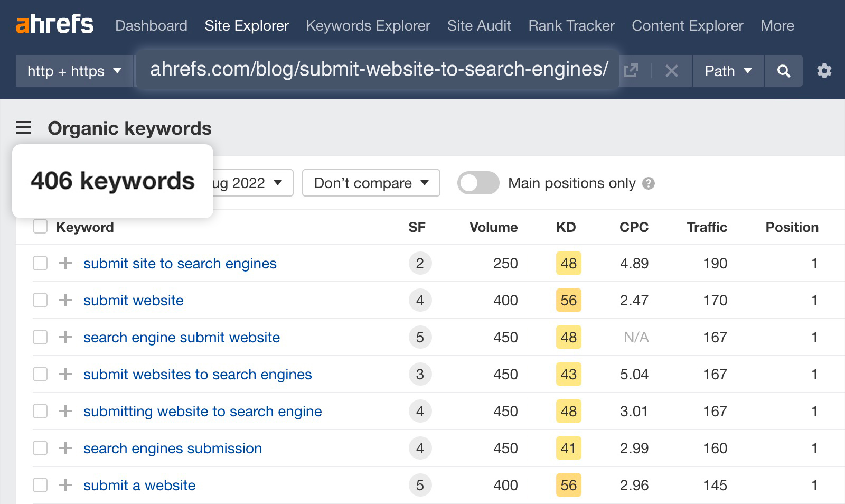Select all keywords using the header checkbox

[40, 226]
